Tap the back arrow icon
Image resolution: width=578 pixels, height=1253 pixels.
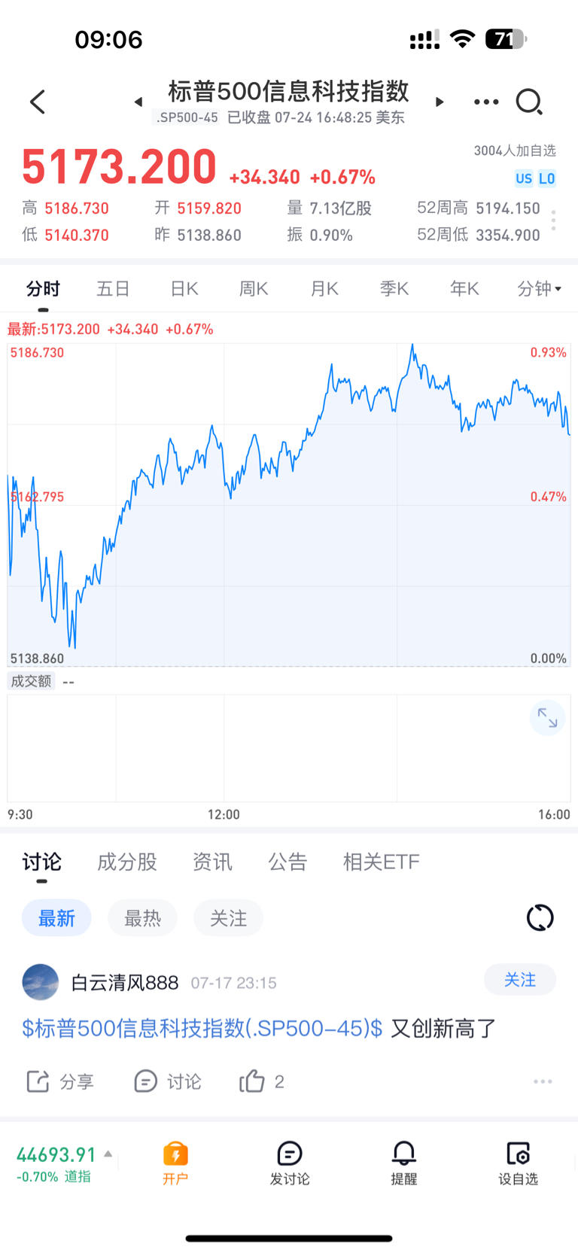[x=38, y=102]
